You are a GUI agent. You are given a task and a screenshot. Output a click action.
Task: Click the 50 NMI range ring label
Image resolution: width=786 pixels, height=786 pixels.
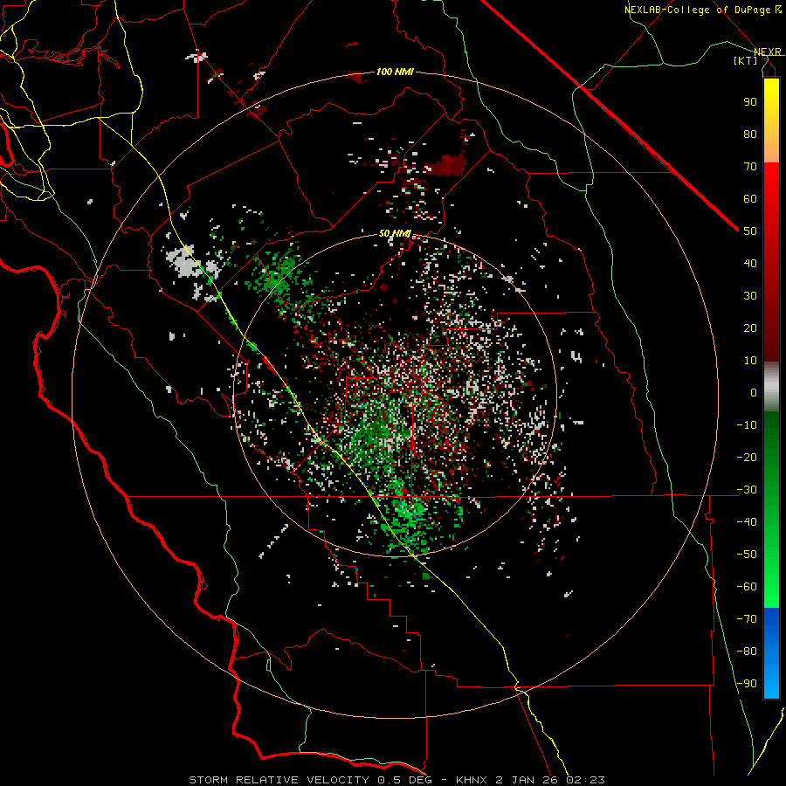(x=395, y=233)
